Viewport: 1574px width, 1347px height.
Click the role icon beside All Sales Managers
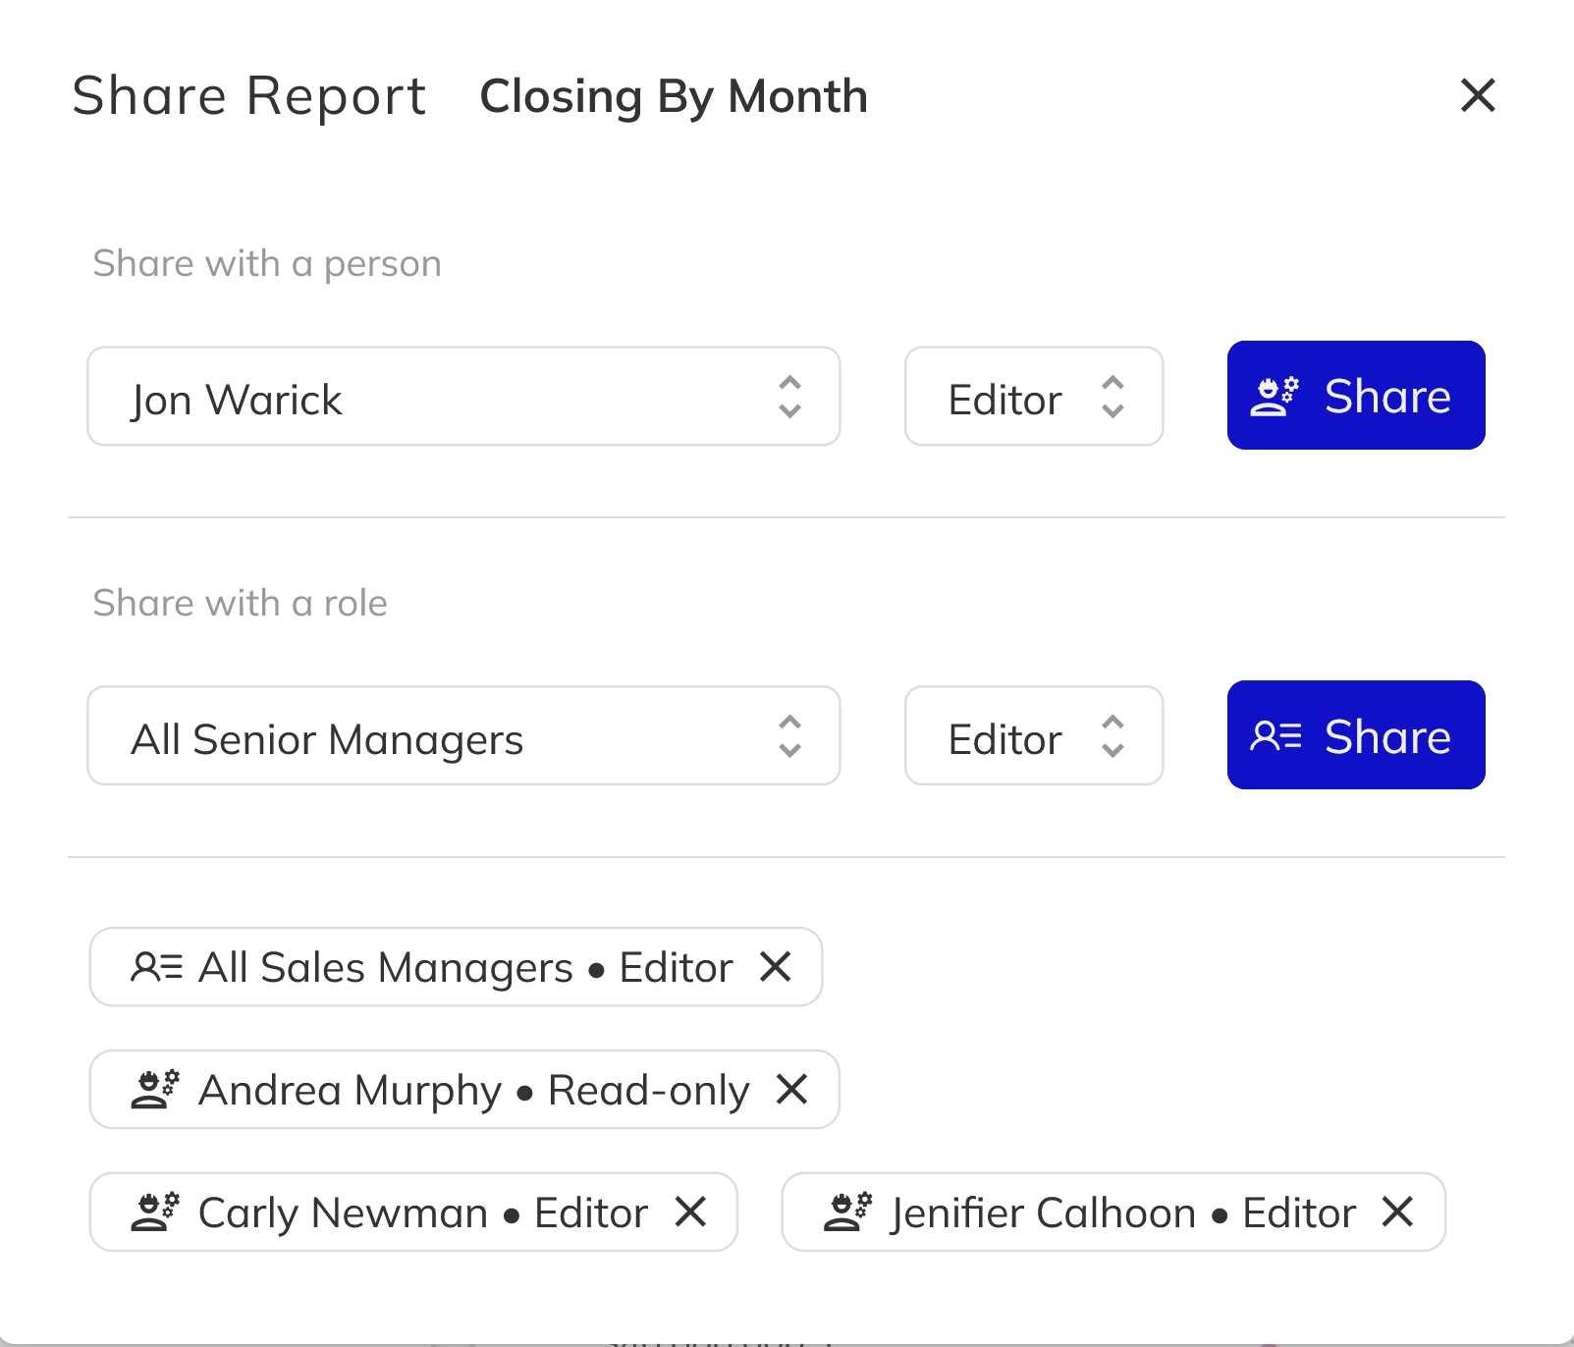[157, 967]
